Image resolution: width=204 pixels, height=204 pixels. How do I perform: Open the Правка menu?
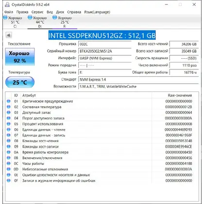[x=22, y=12]
